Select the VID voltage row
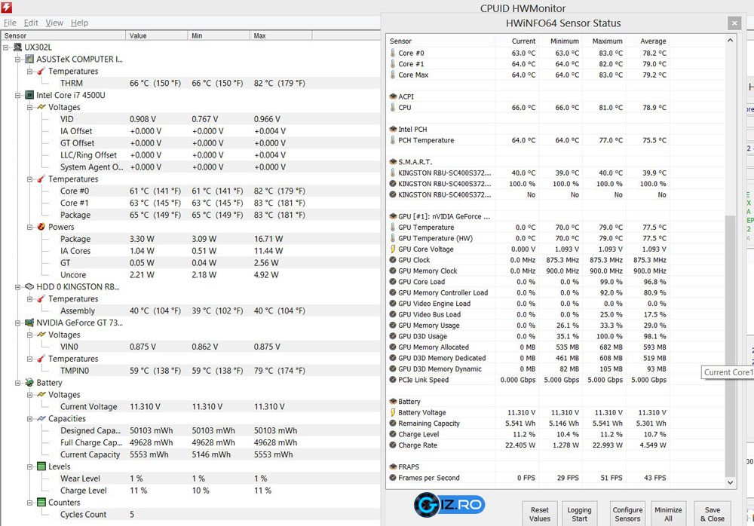This screenshot has width=754, height=526. click(x=191, y=119)
